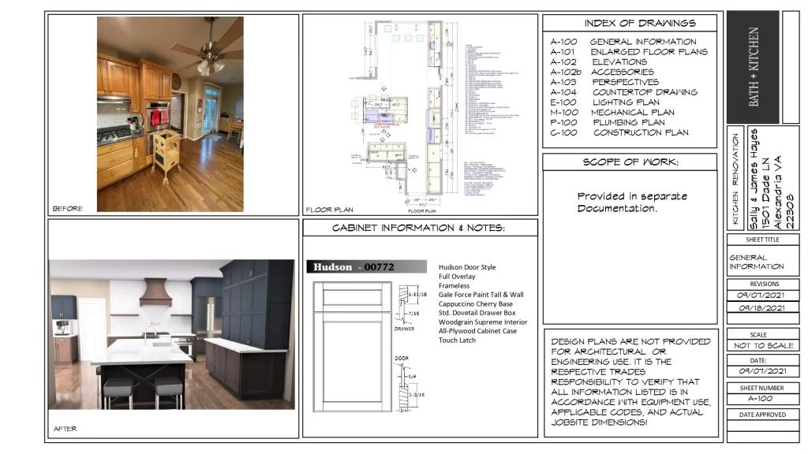Click 'CABINET INFORMATION & NOTES:' heading

pos(418,228)
